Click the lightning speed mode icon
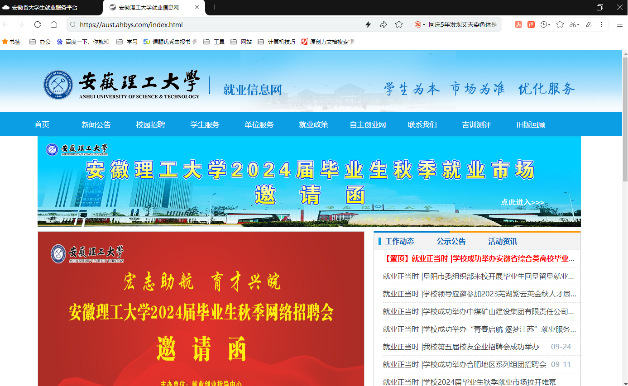Viewport: 628px width, 386px height. (368, 24)
